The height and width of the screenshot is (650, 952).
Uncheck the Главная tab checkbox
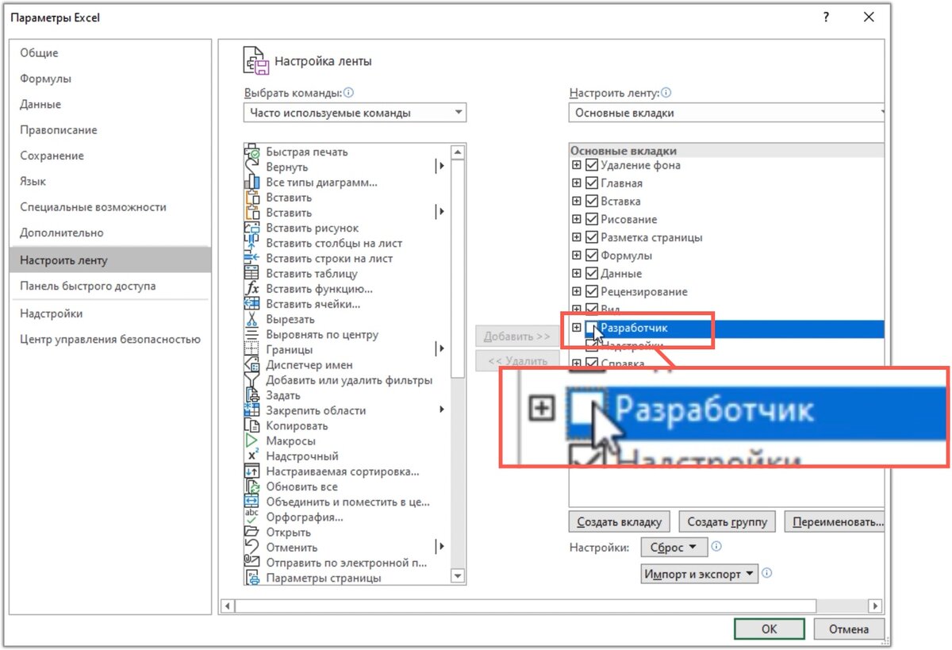point(591,183)
